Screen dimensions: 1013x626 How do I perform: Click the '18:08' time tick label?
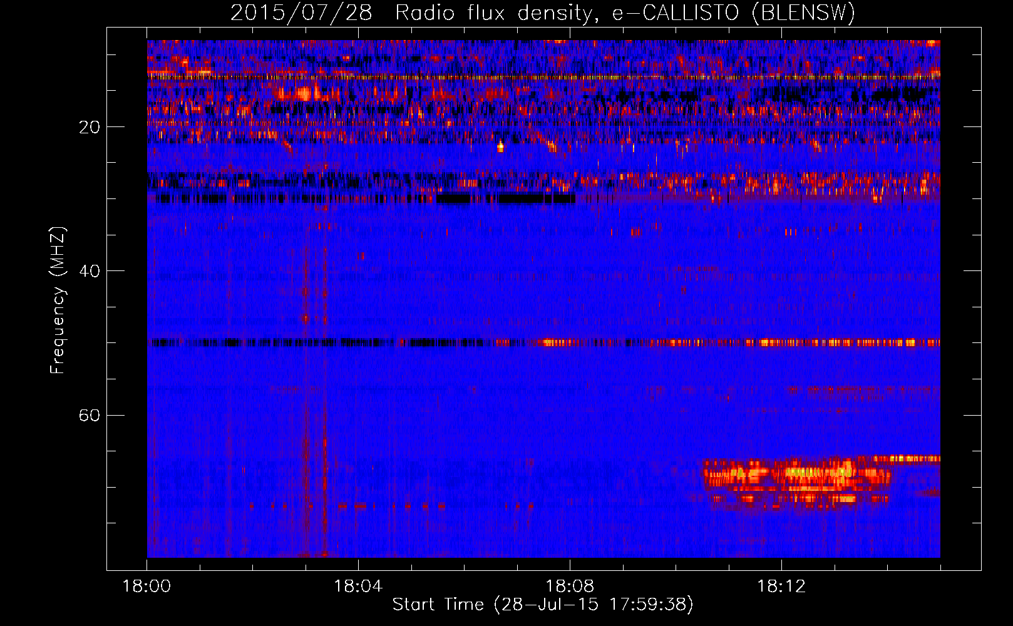point(570,586)
